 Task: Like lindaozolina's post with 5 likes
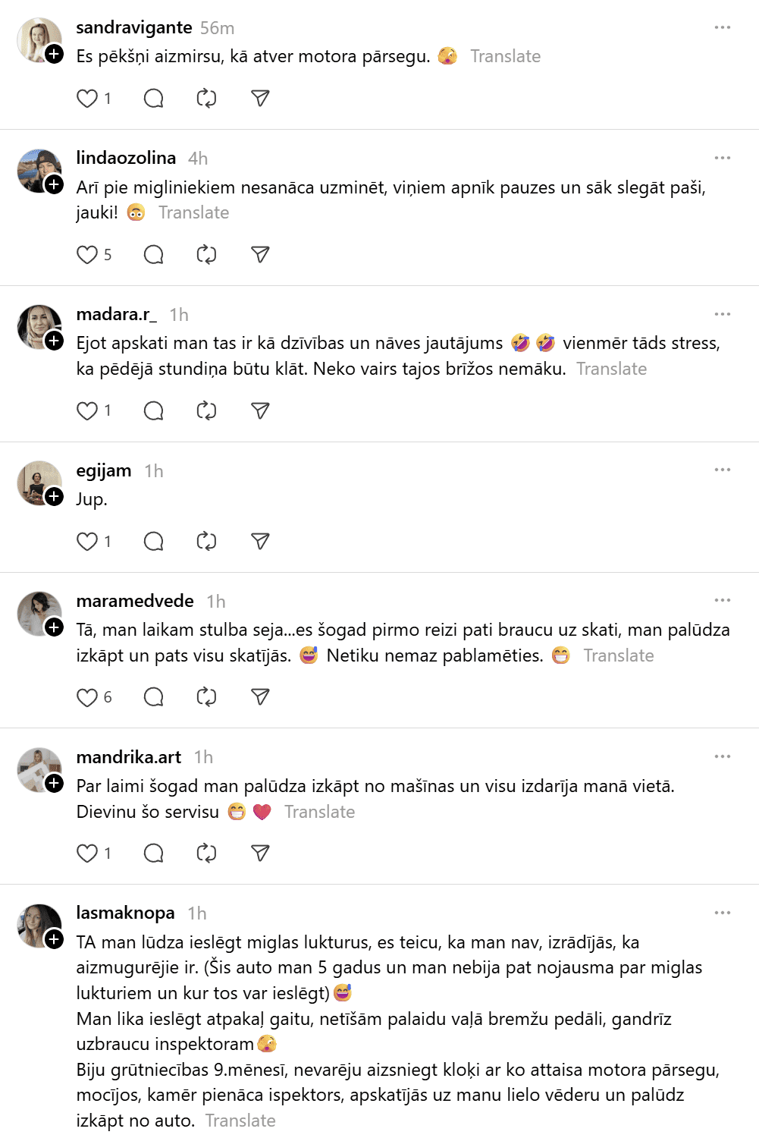87,255
